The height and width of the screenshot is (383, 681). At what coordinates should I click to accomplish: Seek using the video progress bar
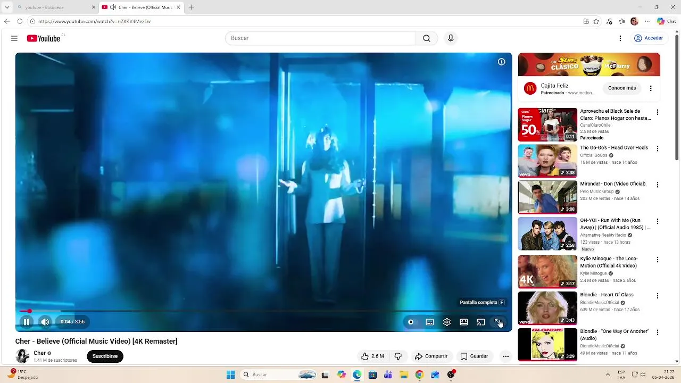pyautogui.click(x=263, y=311)
